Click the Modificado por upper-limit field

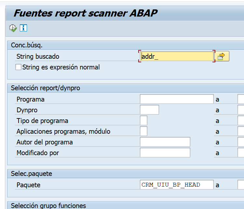pos(241,153)
